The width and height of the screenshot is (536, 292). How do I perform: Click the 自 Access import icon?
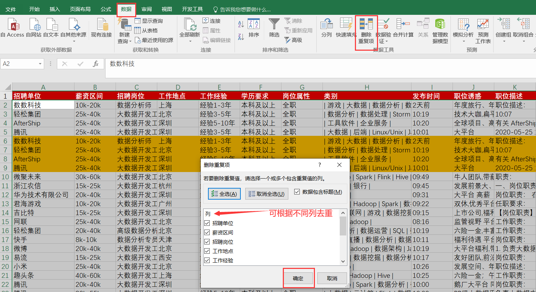(x=13, y=28)
